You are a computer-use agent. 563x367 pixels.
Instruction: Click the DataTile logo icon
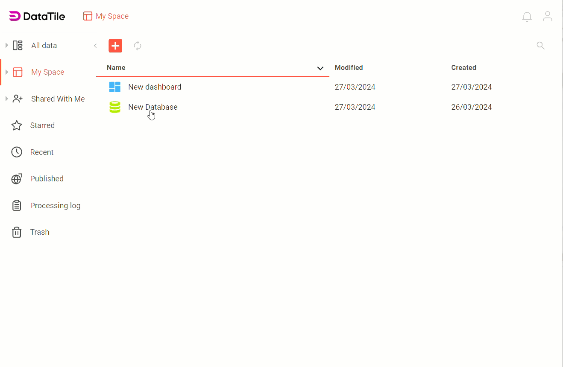tap(14, 16)
